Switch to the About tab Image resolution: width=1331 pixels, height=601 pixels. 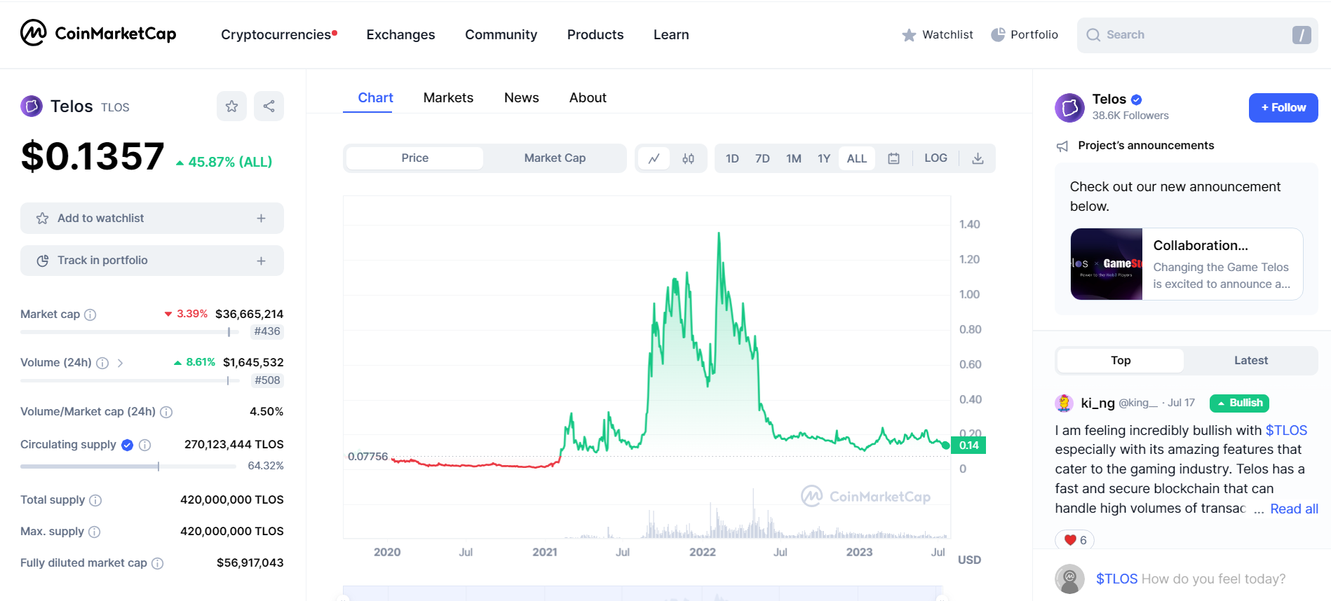pyautogui.click(x=588, y=98)
